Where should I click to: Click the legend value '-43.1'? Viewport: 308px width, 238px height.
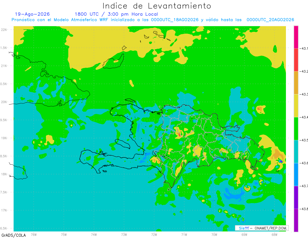click(304, 48)
